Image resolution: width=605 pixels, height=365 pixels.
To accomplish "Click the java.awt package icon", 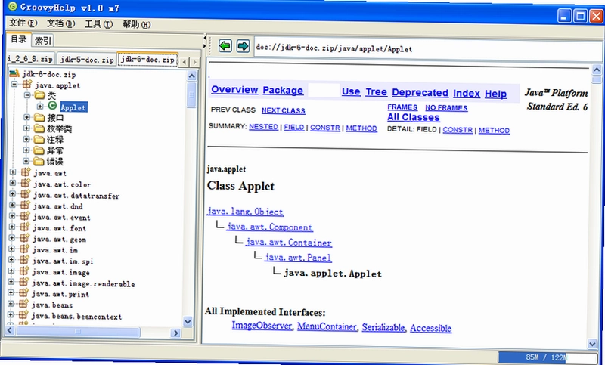I will pyautogui.click(x=26, y=172).
